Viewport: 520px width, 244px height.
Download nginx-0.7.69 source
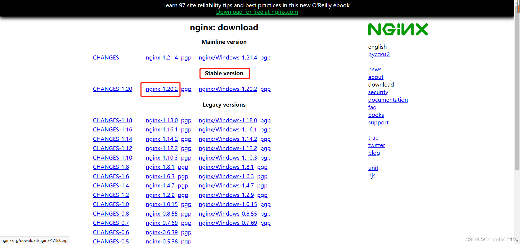click(x=162, y=223)
